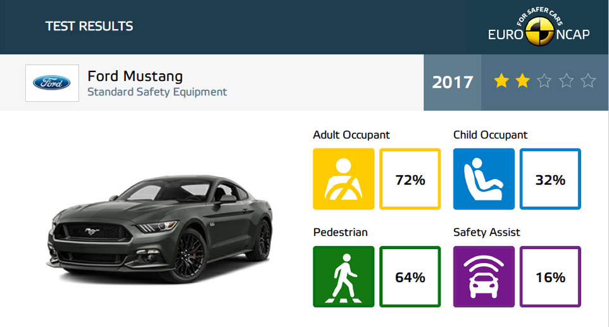
Task: Click the second filled gold star
Action: pyautogui.click(x=523, y=81)
